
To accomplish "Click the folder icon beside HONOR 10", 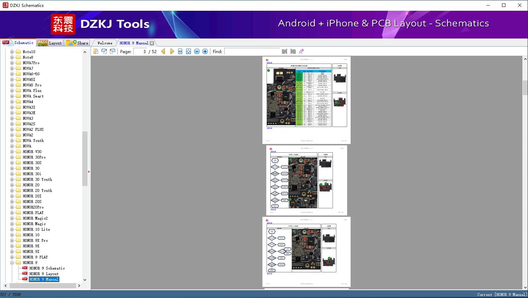I will [x=18, y=235].
